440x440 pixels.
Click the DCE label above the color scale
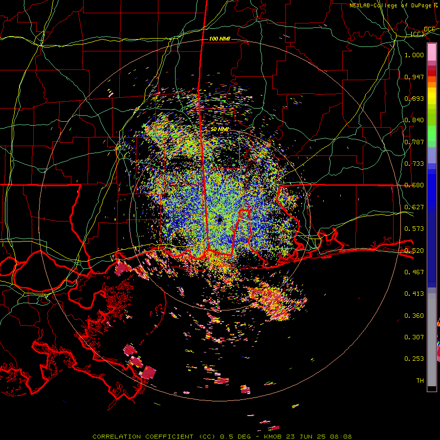pos(430,29)
